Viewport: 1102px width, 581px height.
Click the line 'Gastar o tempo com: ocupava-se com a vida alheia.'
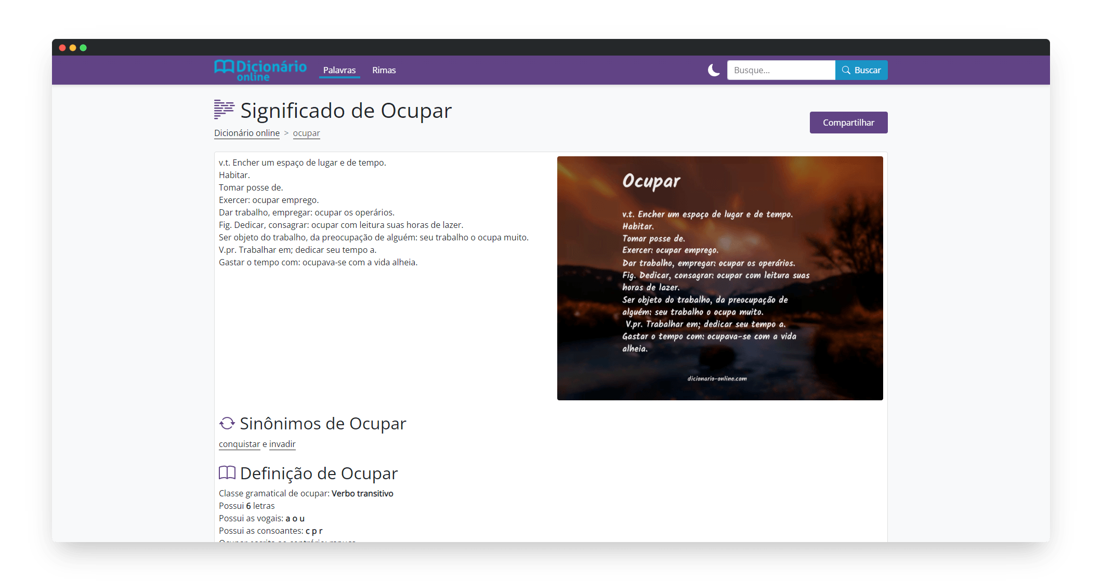pyautogui.click(x=318, y=262)
